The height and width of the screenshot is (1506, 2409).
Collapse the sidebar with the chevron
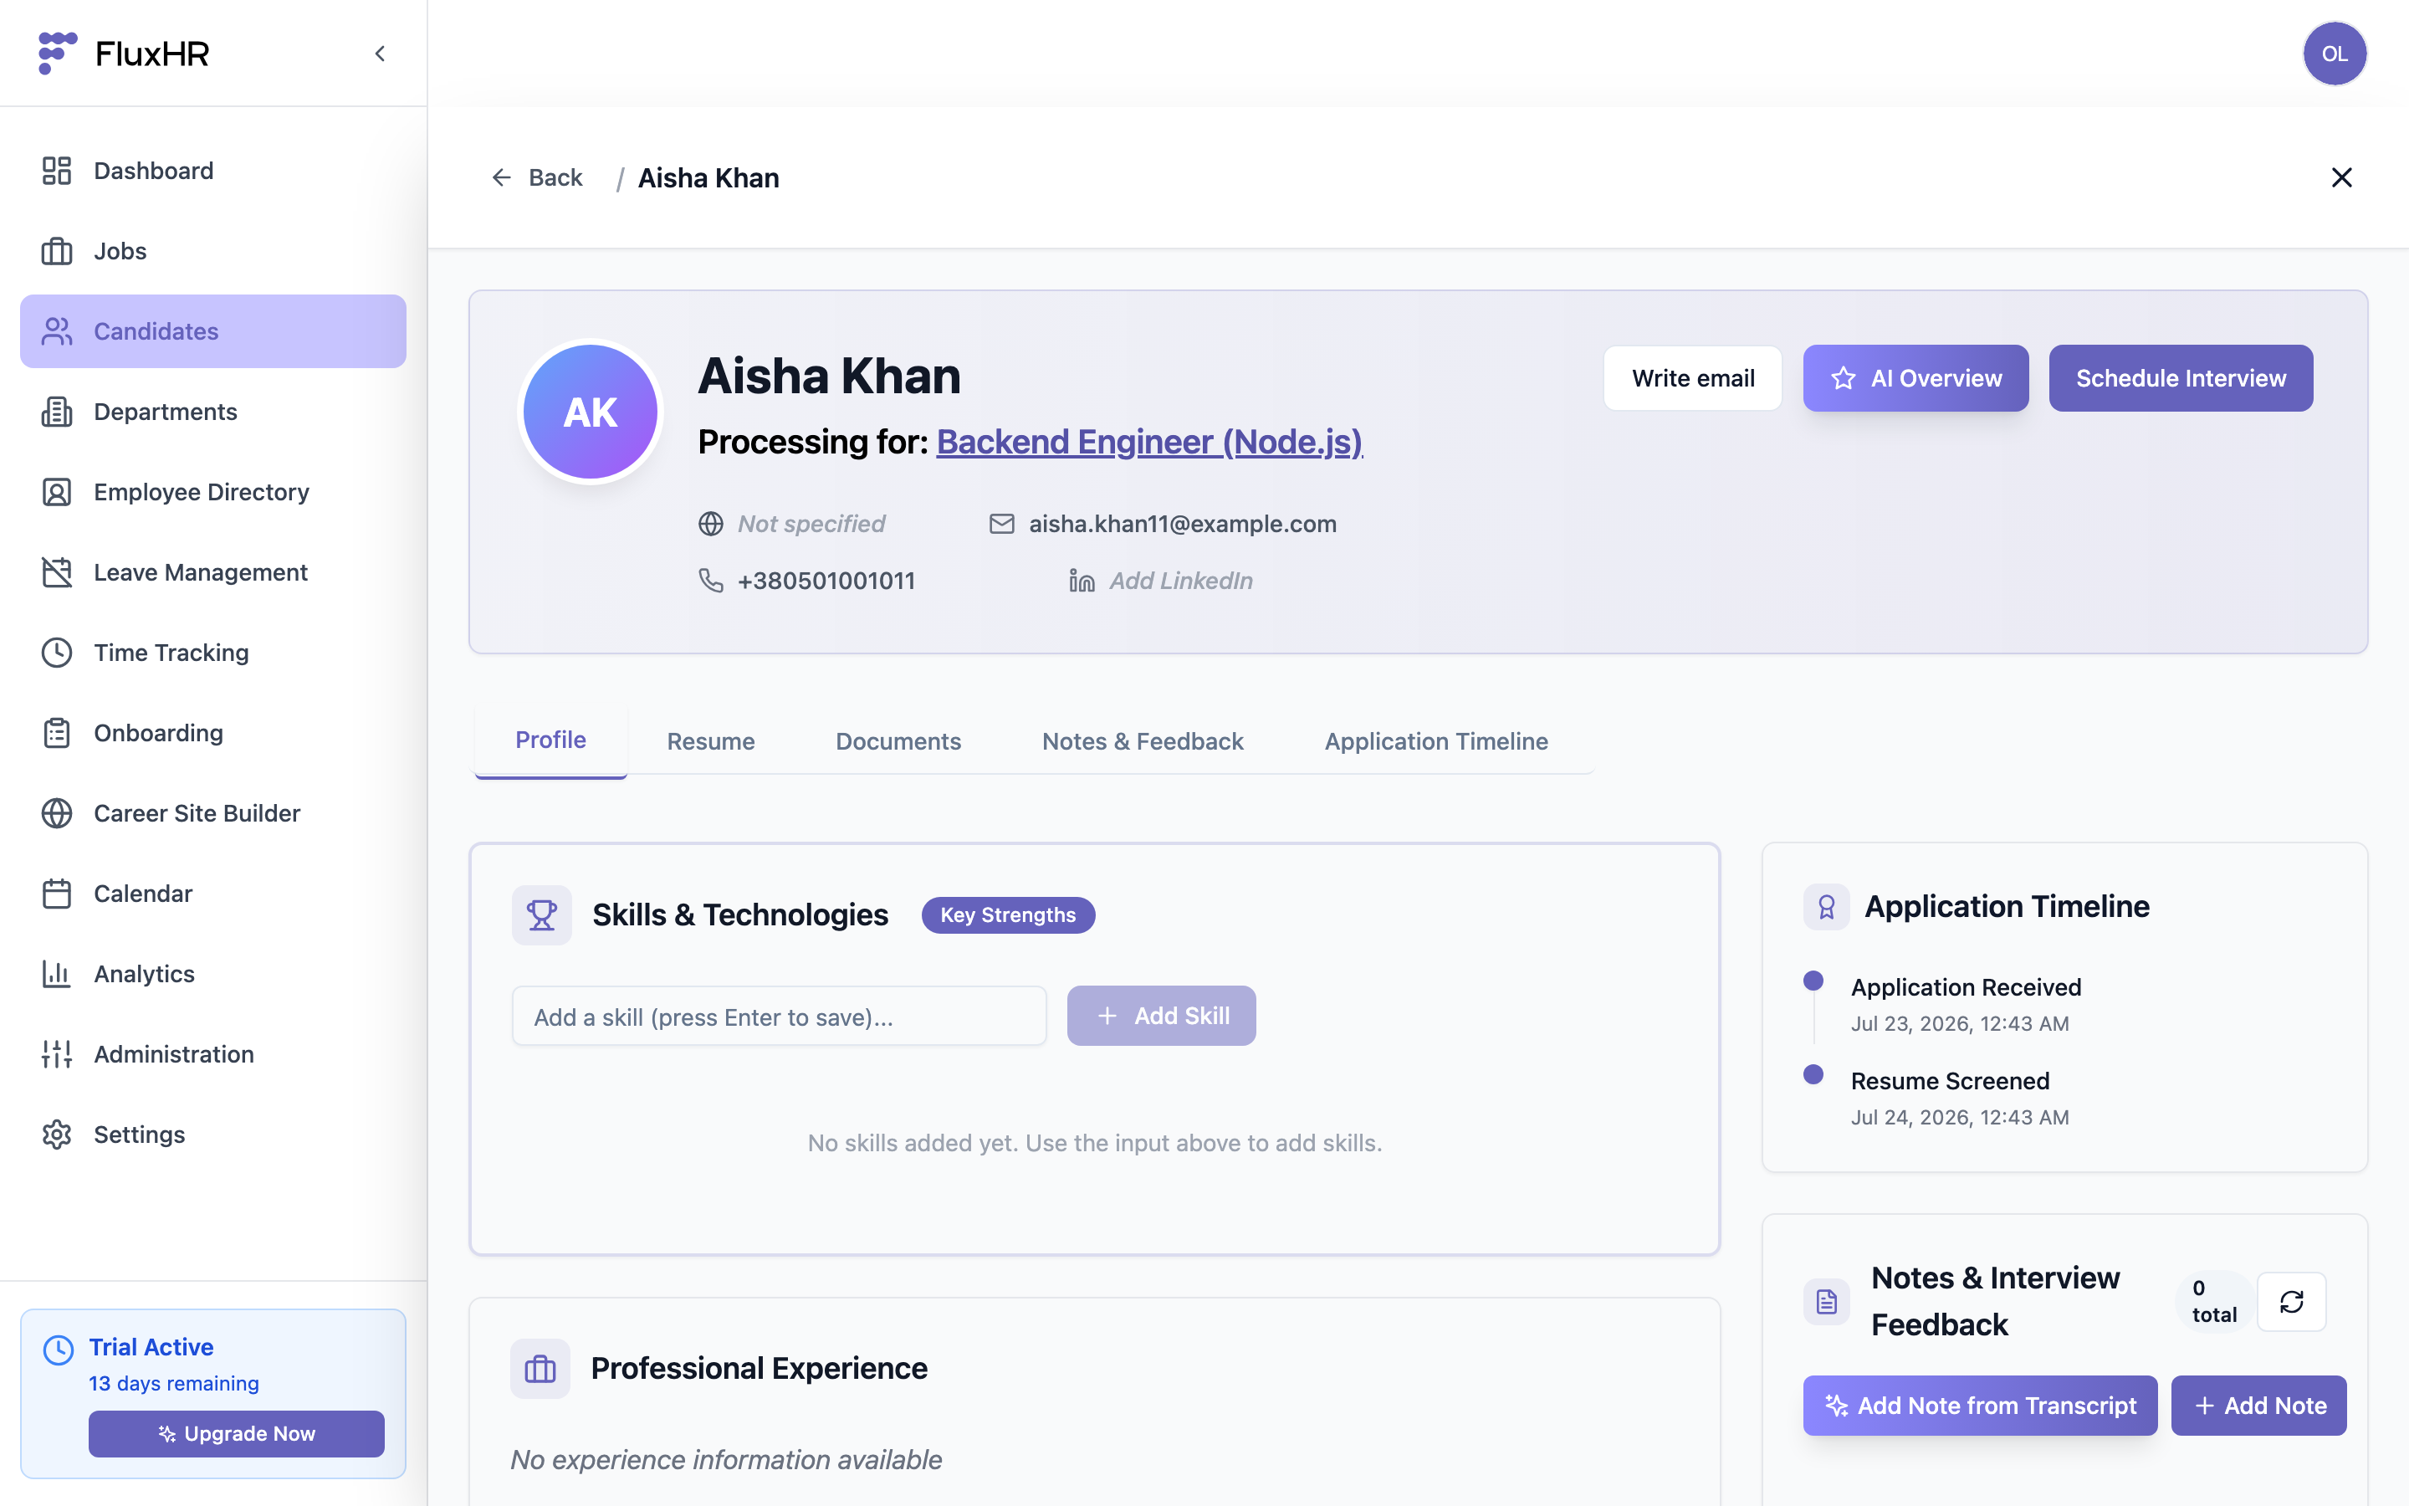click(379, 54)
